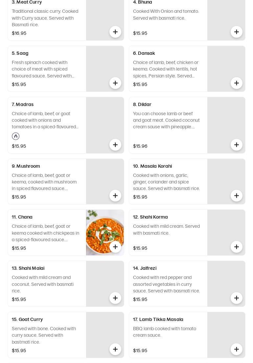Screen dimensions: 253x363
Task: Add Shahi Malai to the cart
Action: [x=115, y=298]
